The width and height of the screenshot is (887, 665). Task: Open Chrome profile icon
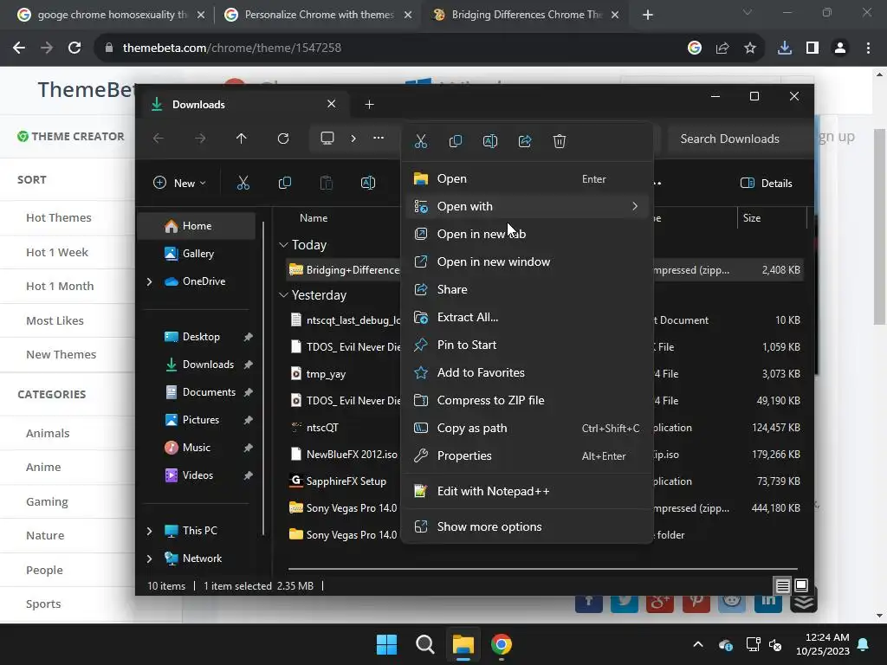(840, 48)
